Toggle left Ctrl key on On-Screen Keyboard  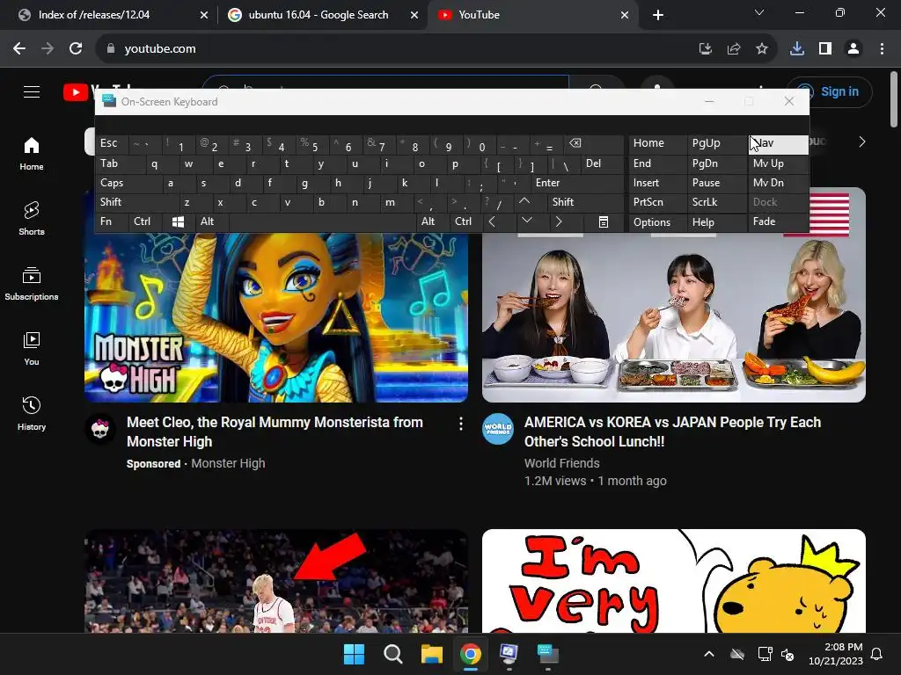(145, 221)
